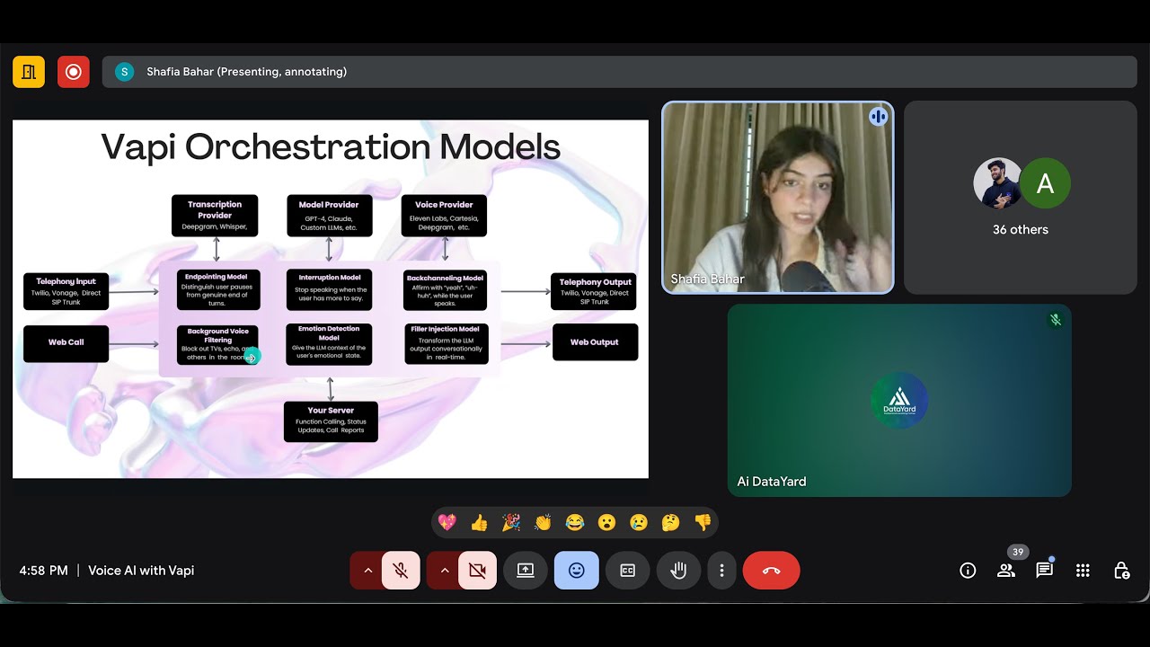
Task: Click the DataYard logo avatar
Action: point(899,400)
